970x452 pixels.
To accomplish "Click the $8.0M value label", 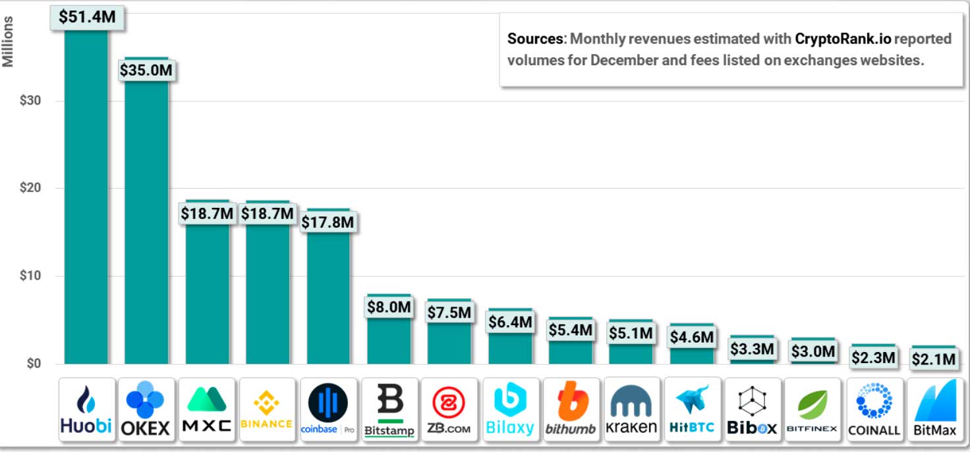I will [389, 307].
